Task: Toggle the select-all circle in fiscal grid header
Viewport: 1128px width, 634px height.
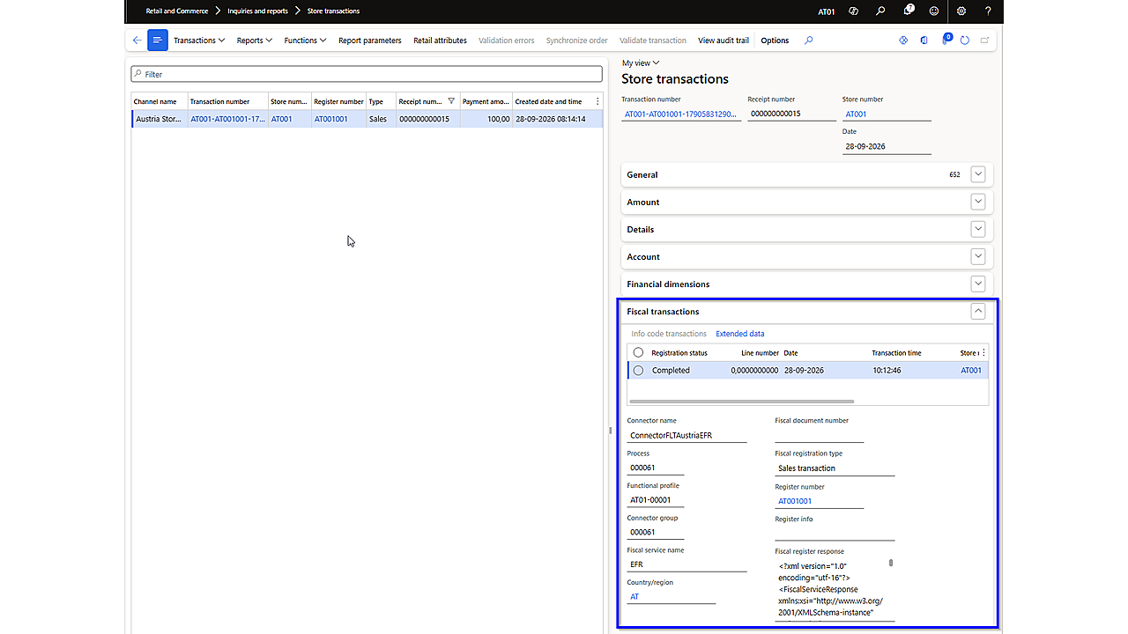Action: click(x=638, y=352)
